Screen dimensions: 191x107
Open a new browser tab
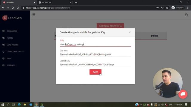coord(76,2)
